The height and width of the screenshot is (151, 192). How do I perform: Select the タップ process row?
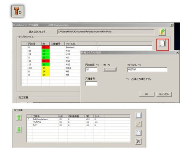78,125
